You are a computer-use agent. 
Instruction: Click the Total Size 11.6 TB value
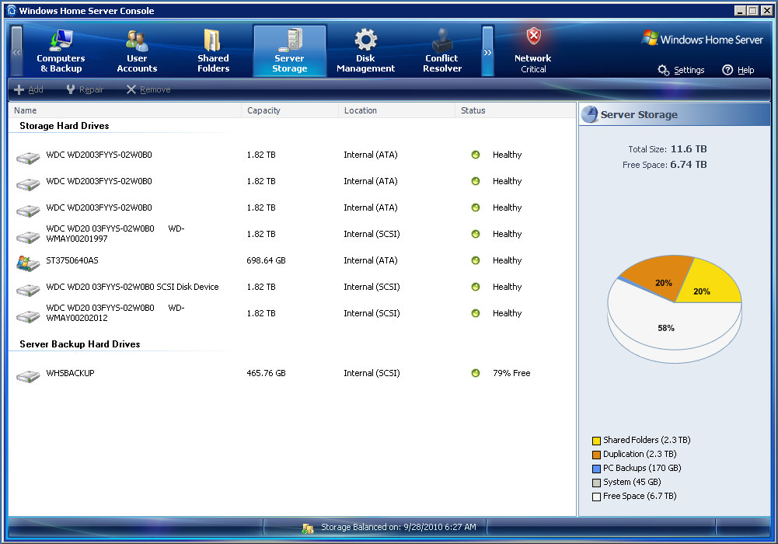click(689, 148)
